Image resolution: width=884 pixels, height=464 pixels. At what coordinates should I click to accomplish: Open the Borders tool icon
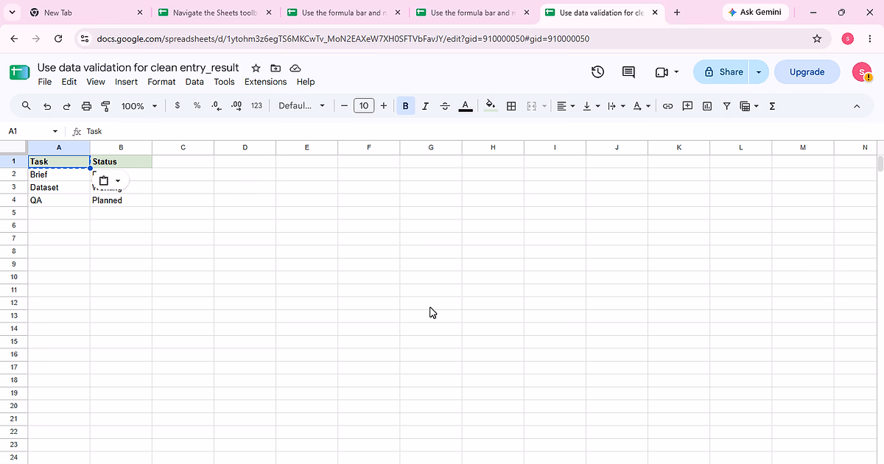(x=511, y=106)
